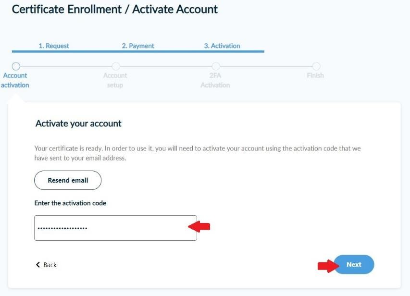Click the Finish step label
Screen dimensions: 410x296
coord(315,75)
